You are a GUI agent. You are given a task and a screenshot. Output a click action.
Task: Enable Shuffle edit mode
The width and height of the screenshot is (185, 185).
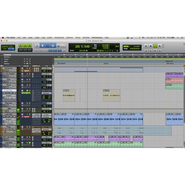tap(5, 46)
